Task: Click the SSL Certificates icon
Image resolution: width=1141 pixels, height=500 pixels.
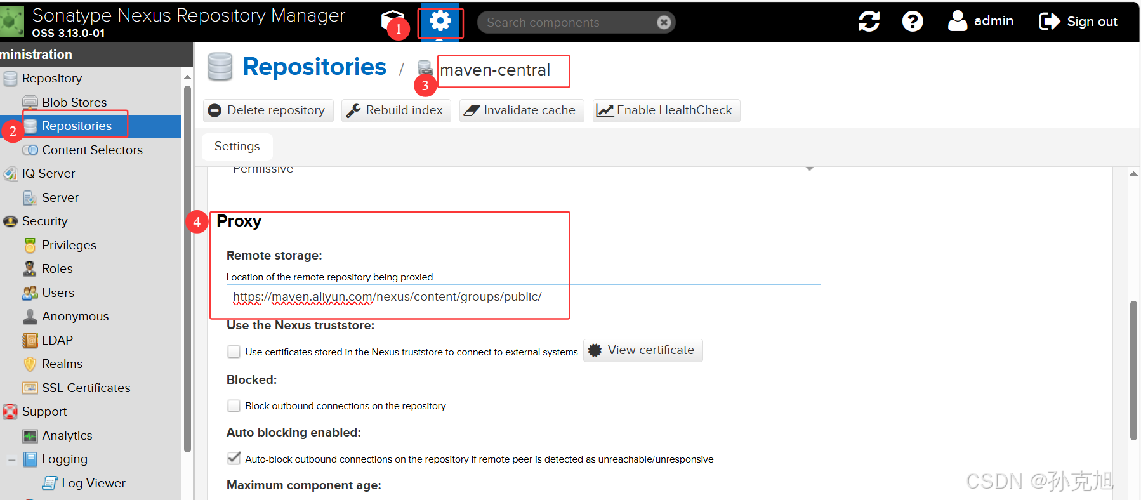Action: (30, 388)
